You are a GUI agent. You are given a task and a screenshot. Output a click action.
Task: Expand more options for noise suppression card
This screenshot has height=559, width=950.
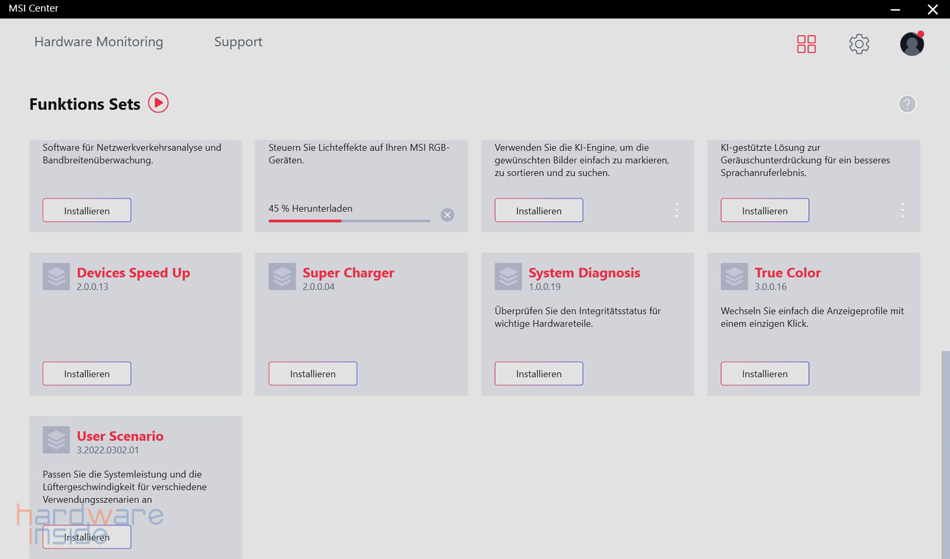(902, 210)
